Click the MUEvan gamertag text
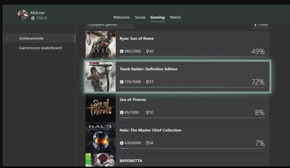The image size is (290, 168). [x=38, y=13]
